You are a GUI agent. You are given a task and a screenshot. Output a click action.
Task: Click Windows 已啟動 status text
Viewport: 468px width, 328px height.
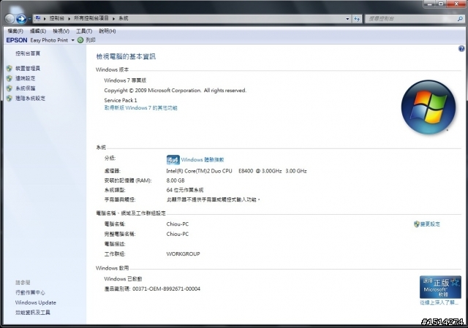[x=123, y=279]
